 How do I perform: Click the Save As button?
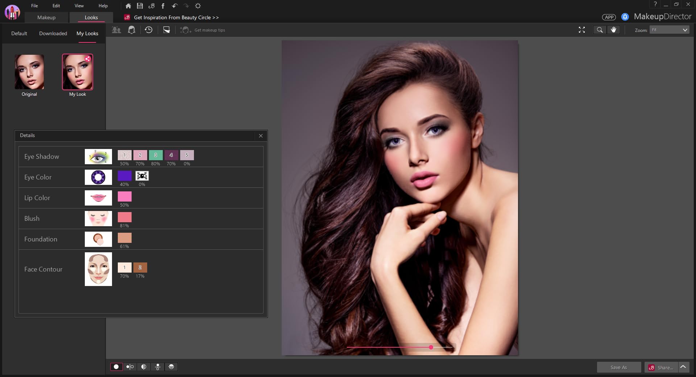[618, 367]
